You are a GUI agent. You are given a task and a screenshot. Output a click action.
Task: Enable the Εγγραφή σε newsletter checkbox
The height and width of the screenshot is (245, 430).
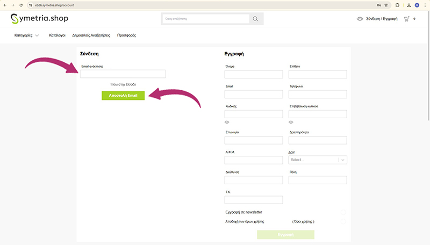(343, 212)
